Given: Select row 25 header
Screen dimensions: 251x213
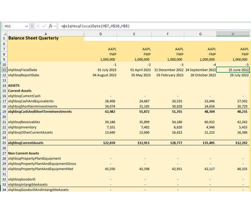Looking at the screenshot, I should (4, 143).
